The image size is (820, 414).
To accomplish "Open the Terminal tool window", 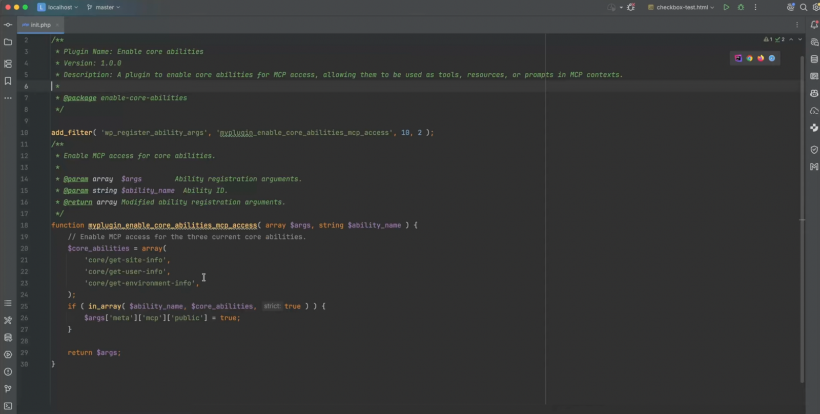I will click(x=8, y=406).
